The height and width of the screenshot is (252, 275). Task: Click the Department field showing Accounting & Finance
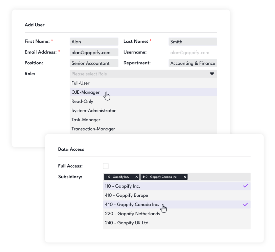[193, 63]
